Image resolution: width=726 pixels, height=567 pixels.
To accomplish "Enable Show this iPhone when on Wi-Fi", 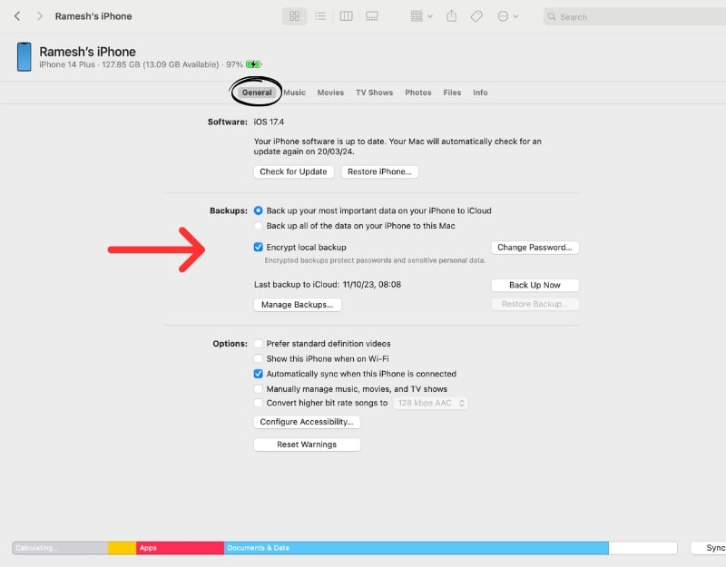I will pyautogui.click(x=258, y=358).
